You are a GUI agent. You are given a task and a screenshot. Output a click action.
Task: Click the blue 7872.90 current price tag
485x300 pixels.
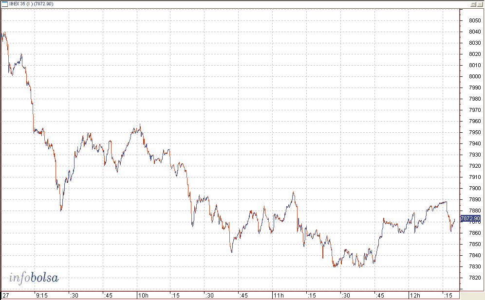[x=470, y=218]
